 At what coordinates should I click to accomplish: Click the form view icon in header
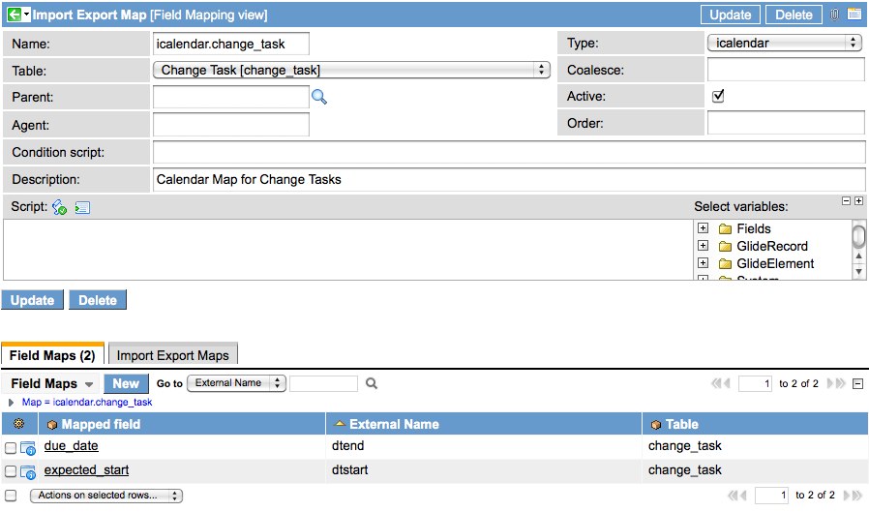pos(854,15)
